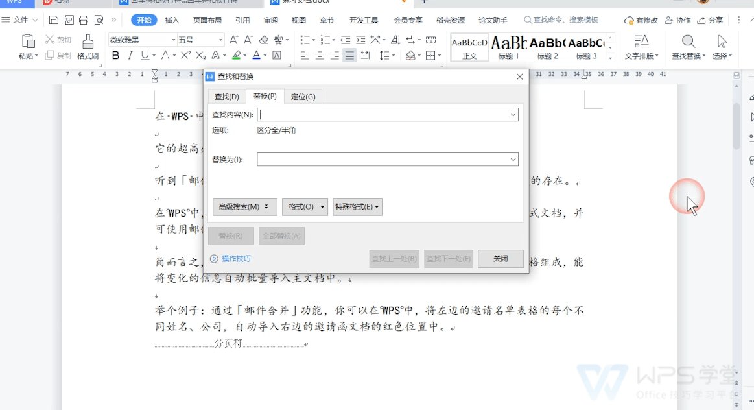Apply Underline formatting

(145, 55)
